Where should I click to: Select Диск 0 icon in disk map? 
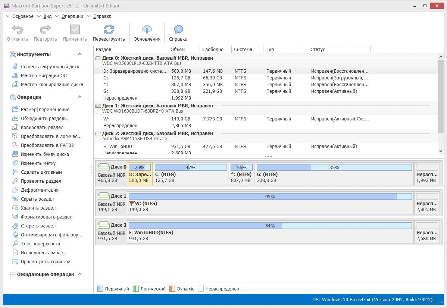tap(103, 167)
